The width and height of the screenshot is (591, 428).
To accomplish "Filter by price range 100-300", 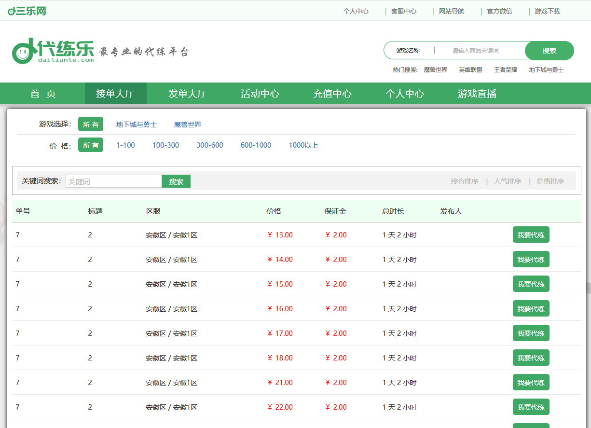I will click(x=165, y=145).
